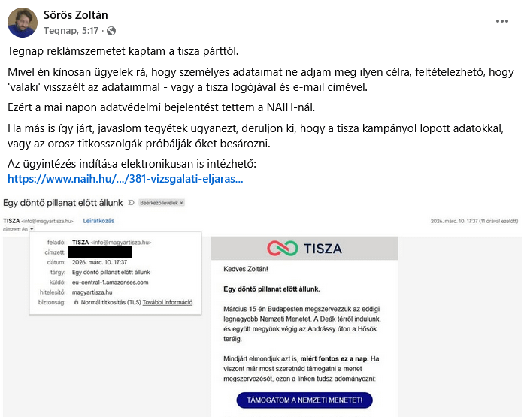Image resolution: width=524 pixels, height=417 pixels.
Task: Collapse details arrow next to 'címzett: én'
Action: 32,228
